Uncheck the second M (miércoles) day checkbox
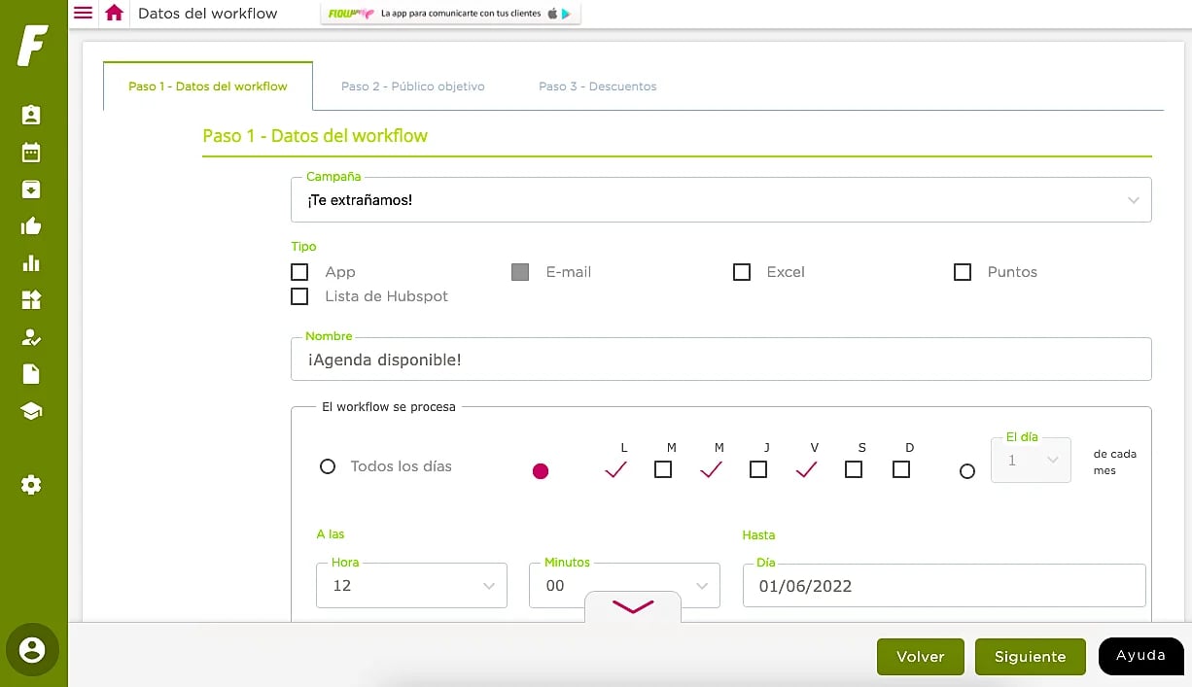 pyautogui.click(x=711, y=469)
